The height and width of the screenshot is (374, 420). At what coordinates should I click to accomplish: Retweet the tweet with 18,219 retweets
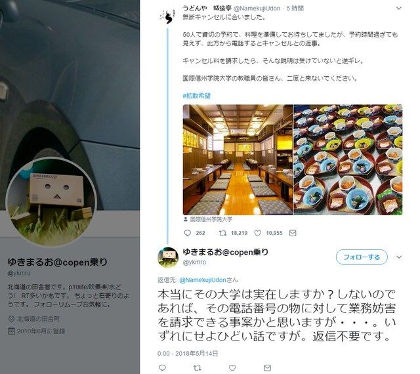[x=222, y=233]
